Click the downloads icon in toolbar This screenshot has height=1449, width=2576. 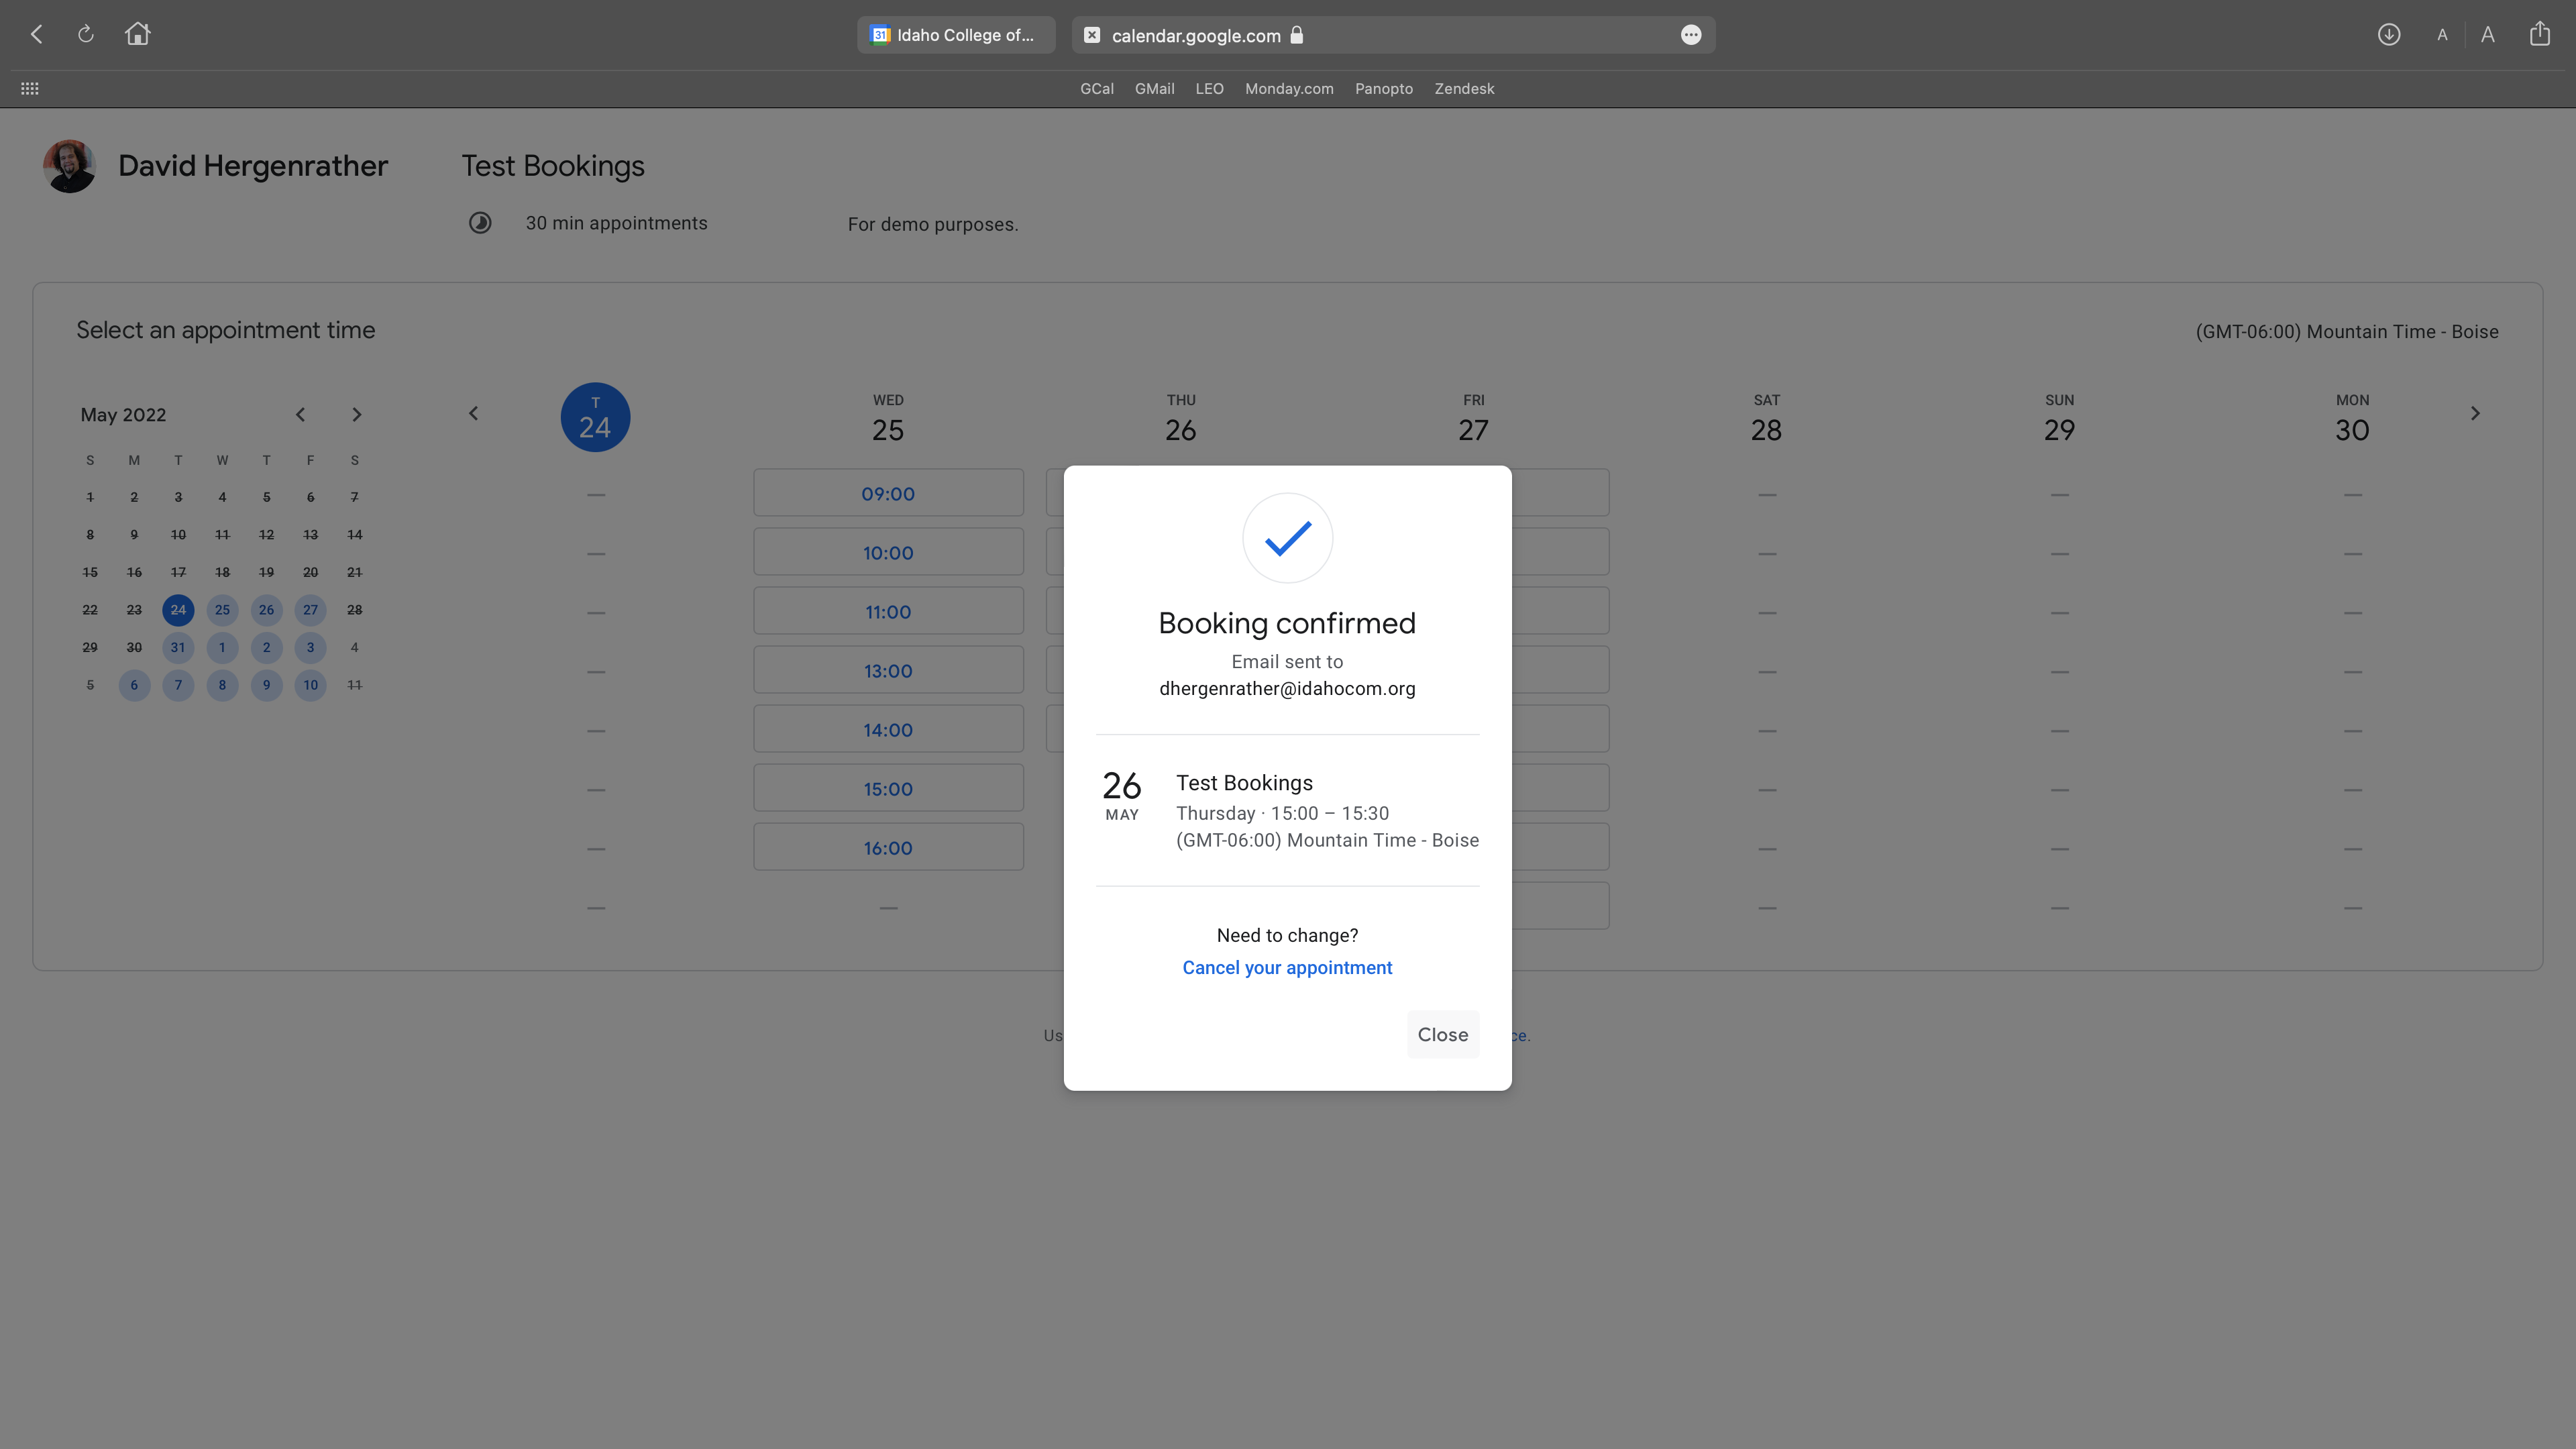(x=2389, y=35)
